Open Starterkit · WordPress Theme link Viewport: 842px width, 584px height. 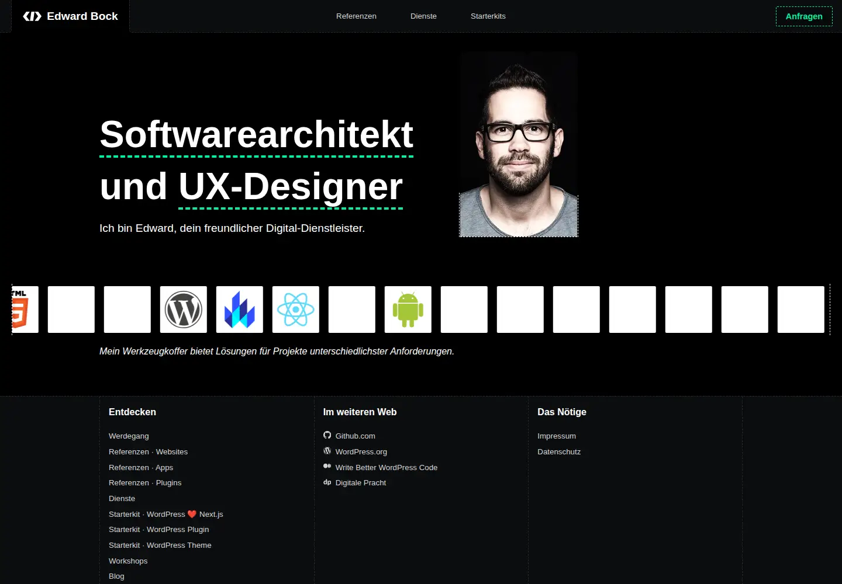[160, 545]
